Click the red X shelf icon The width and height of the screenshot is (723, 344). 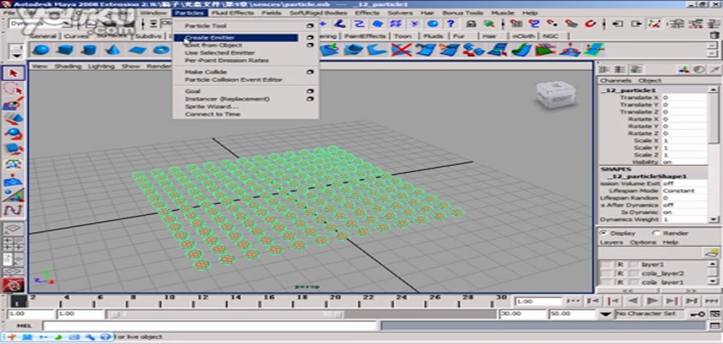(x=401, y=50)
